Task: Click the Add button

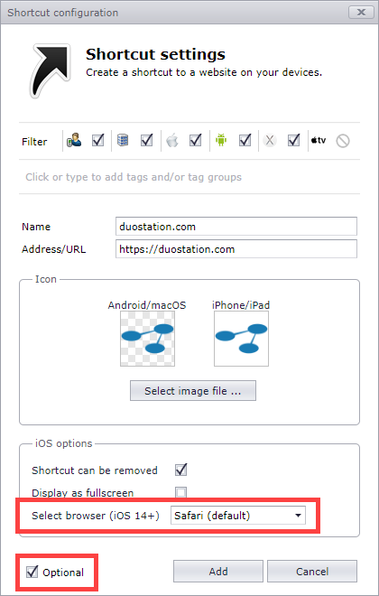Action: tap(218, 571)
